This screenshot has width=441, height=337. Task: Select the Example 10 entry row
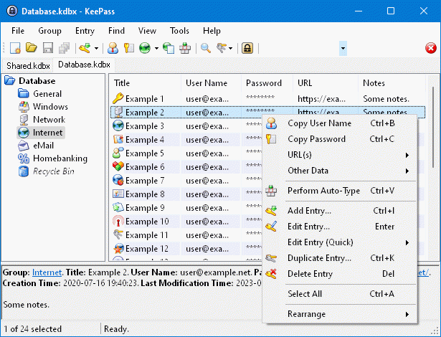[186, 222]
